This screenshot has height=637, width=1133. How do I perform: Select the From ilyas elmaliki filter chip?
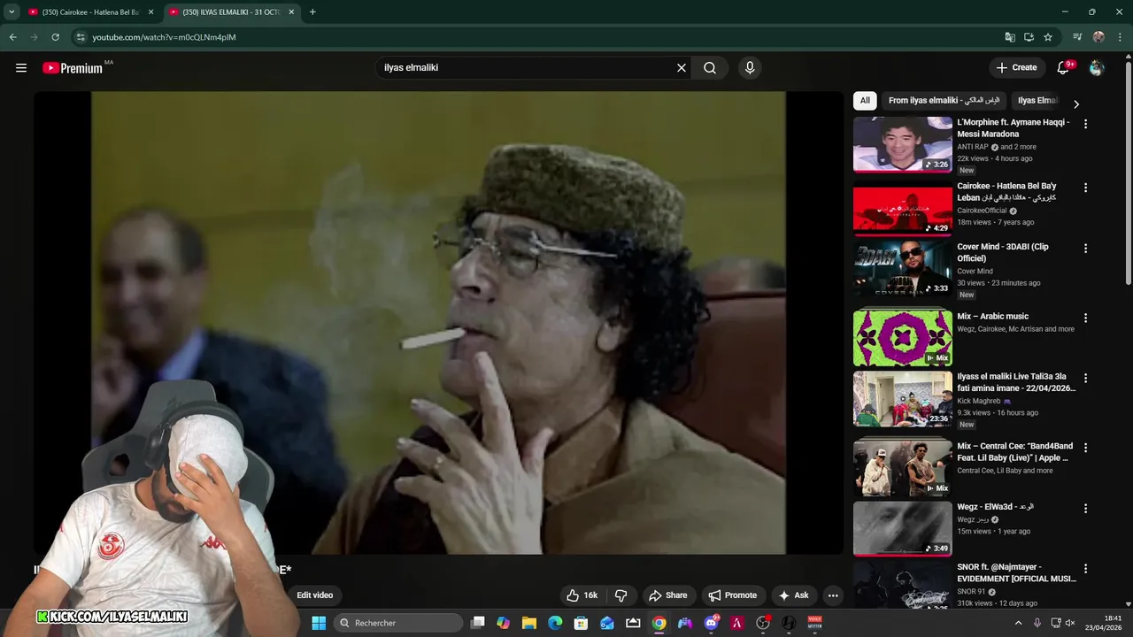pyautogui.click(x=944, y=101)
